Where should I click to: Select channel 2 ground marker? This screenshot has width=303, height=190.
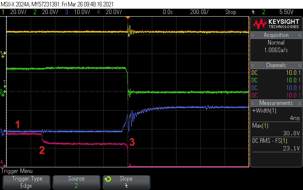click(3, 93)
